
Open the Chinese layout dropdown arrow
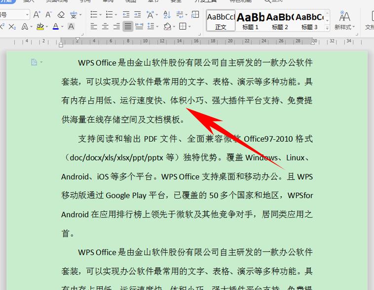click(x=157, y=15)
